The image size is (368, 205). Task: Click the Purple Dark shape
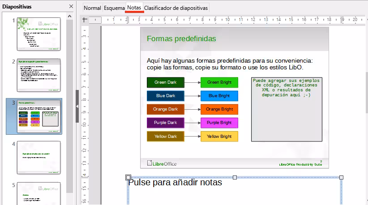pos(166,123)
